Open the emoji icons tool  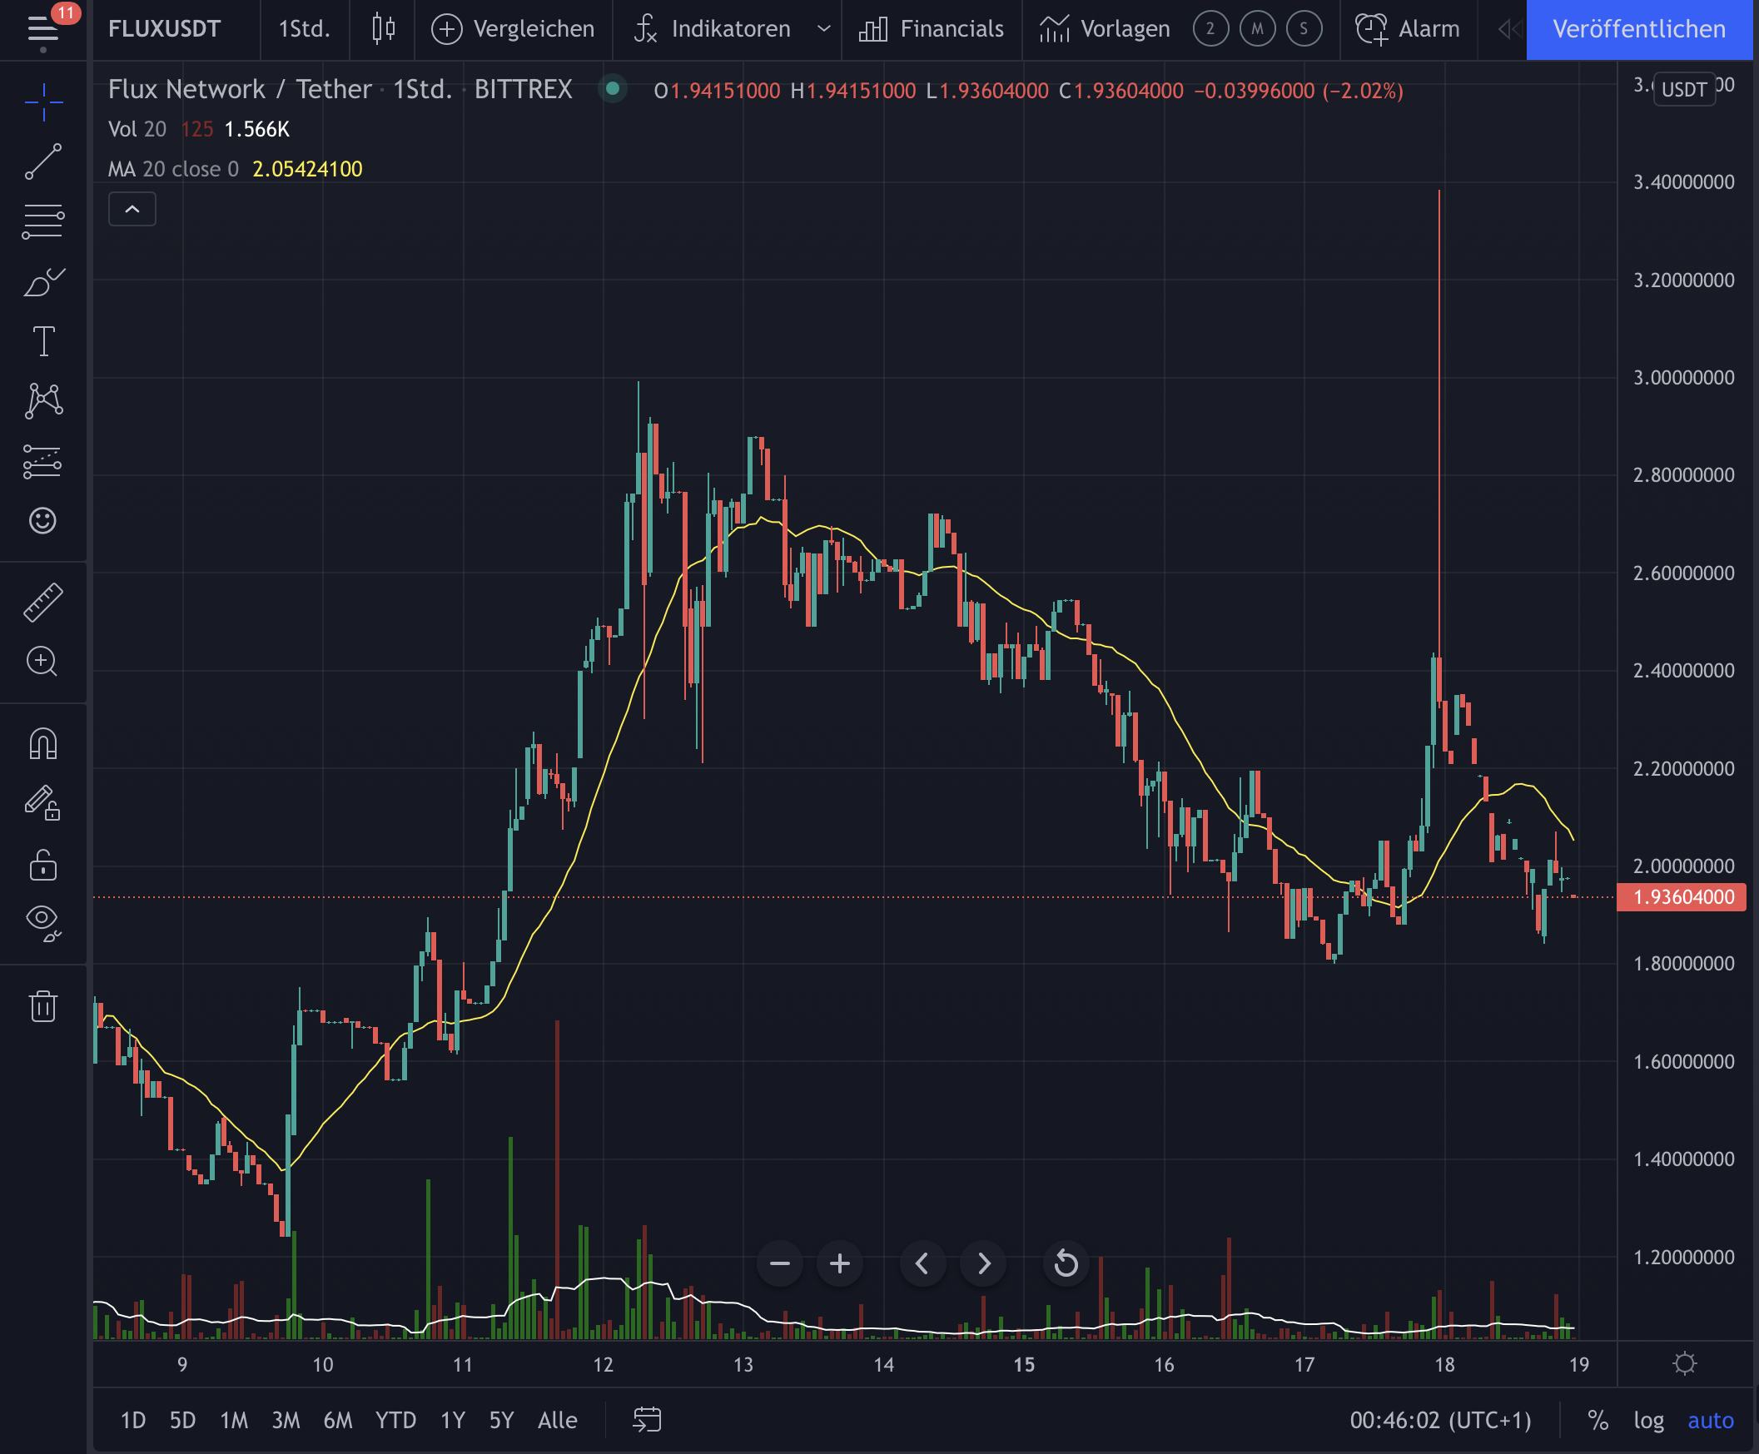[x=42, y=521]
